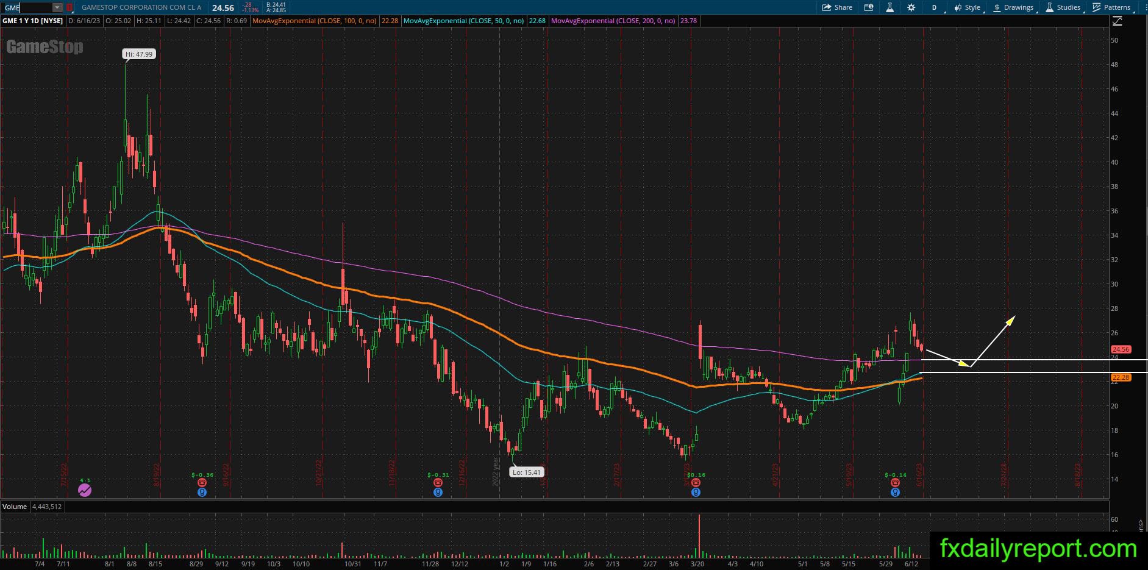This screenshot has height=570, width=1148.
Task: Click the red earnings phone icon under $-0.36
Action: [x=202, y=483]
